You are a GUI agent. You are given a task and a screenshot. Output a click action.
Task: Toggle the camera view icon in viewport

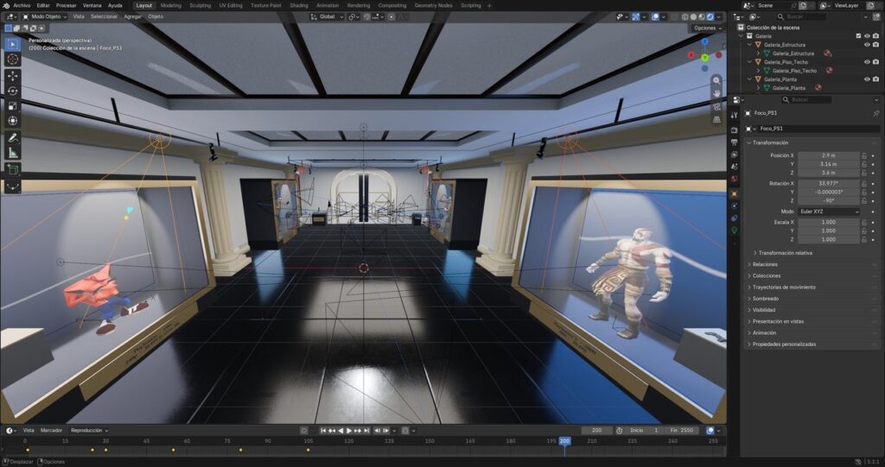[716, 106]
